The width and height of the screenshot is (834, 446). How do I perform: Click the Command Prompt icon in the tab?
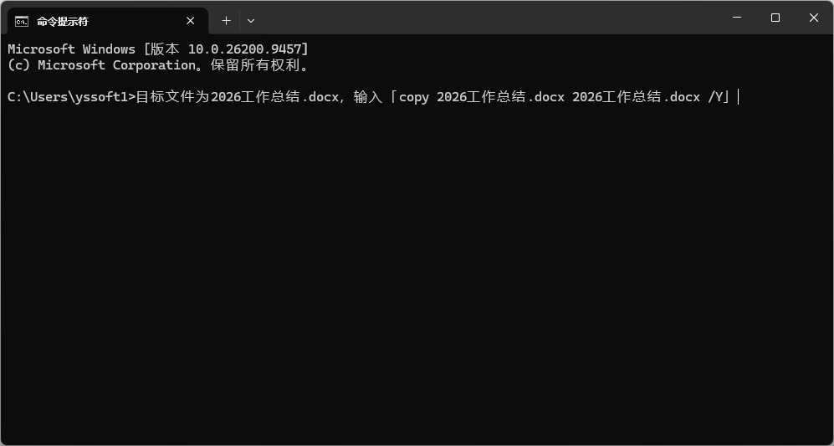(22, 21)
